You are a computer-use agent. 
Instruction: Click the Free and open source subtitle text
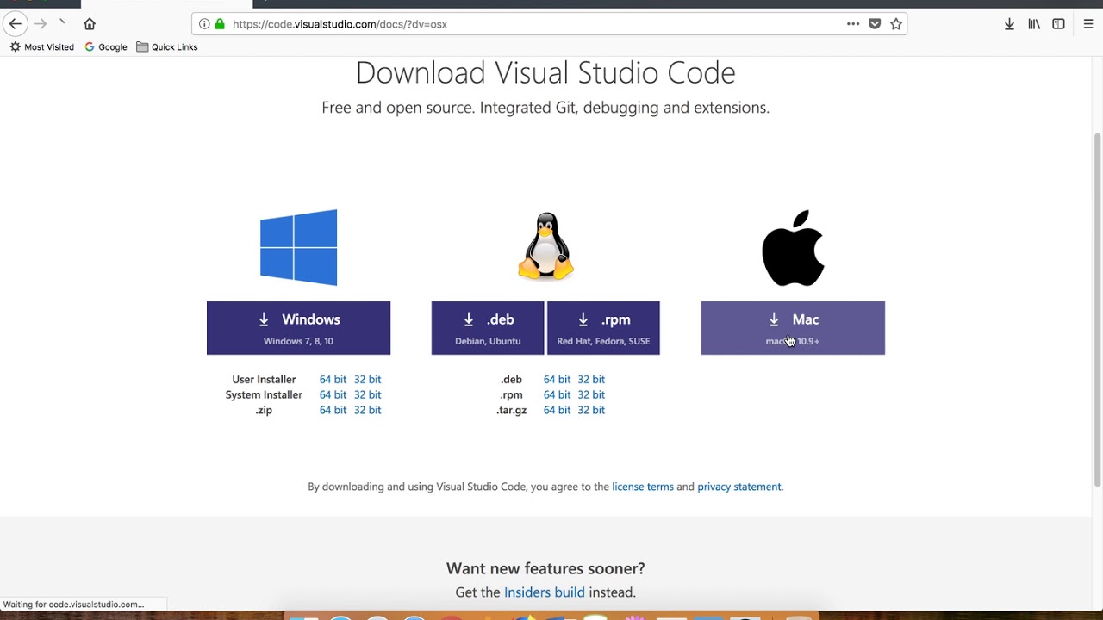545,108
